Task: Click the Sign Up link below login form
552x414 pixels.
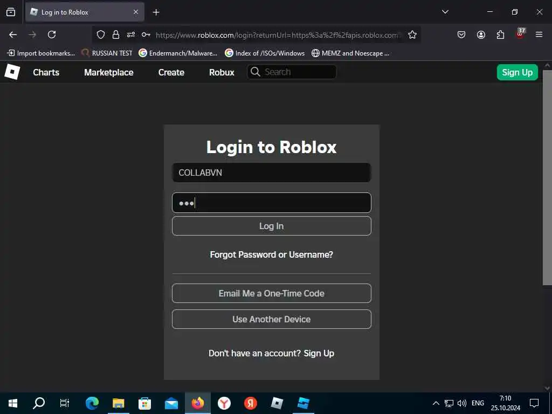Action: 319,353
